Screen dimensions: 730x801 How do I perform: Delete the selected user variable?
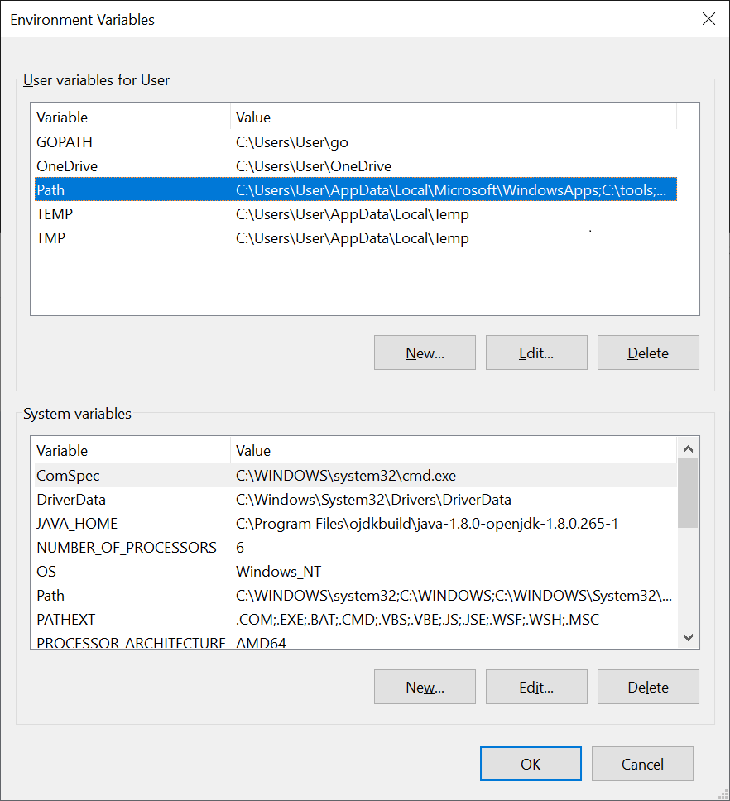[x=648, y=352]
